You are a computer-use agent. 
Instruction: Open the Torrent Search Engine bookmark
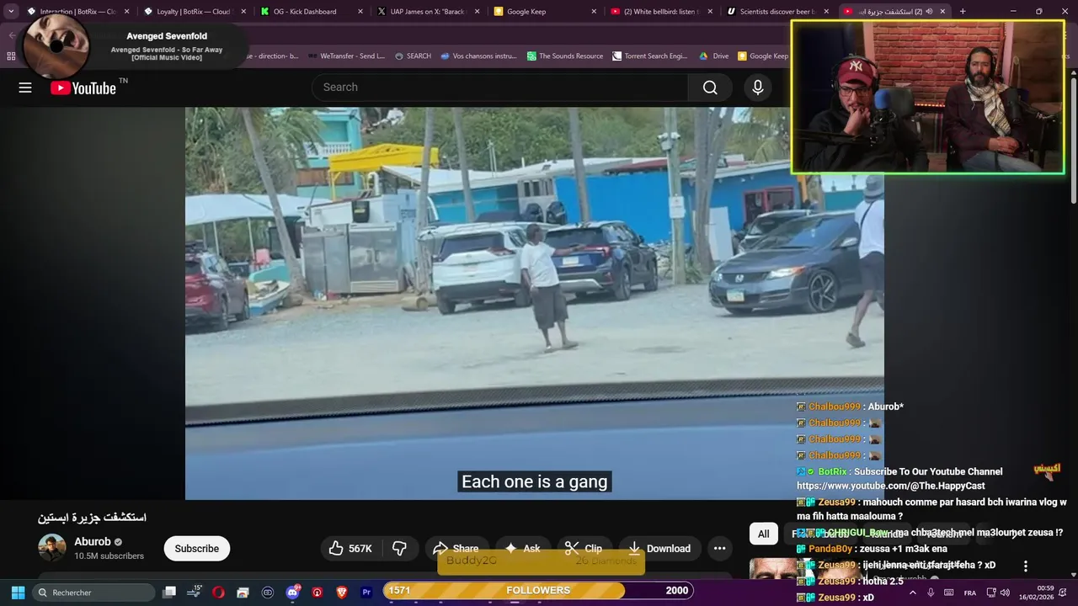pyautogui.click(x=649, y=56)
